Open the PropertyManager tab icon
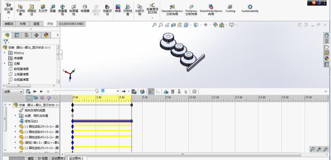Image resolution: width=331 pixels, height=160 pixels. [17, 35]
